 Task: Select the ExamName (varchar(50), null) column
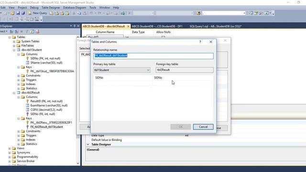tap(49, 106)
